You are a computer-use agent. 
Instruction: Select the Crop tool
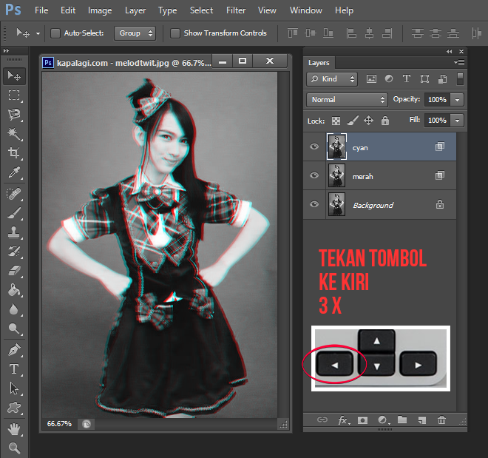click(x=14, y=153)
